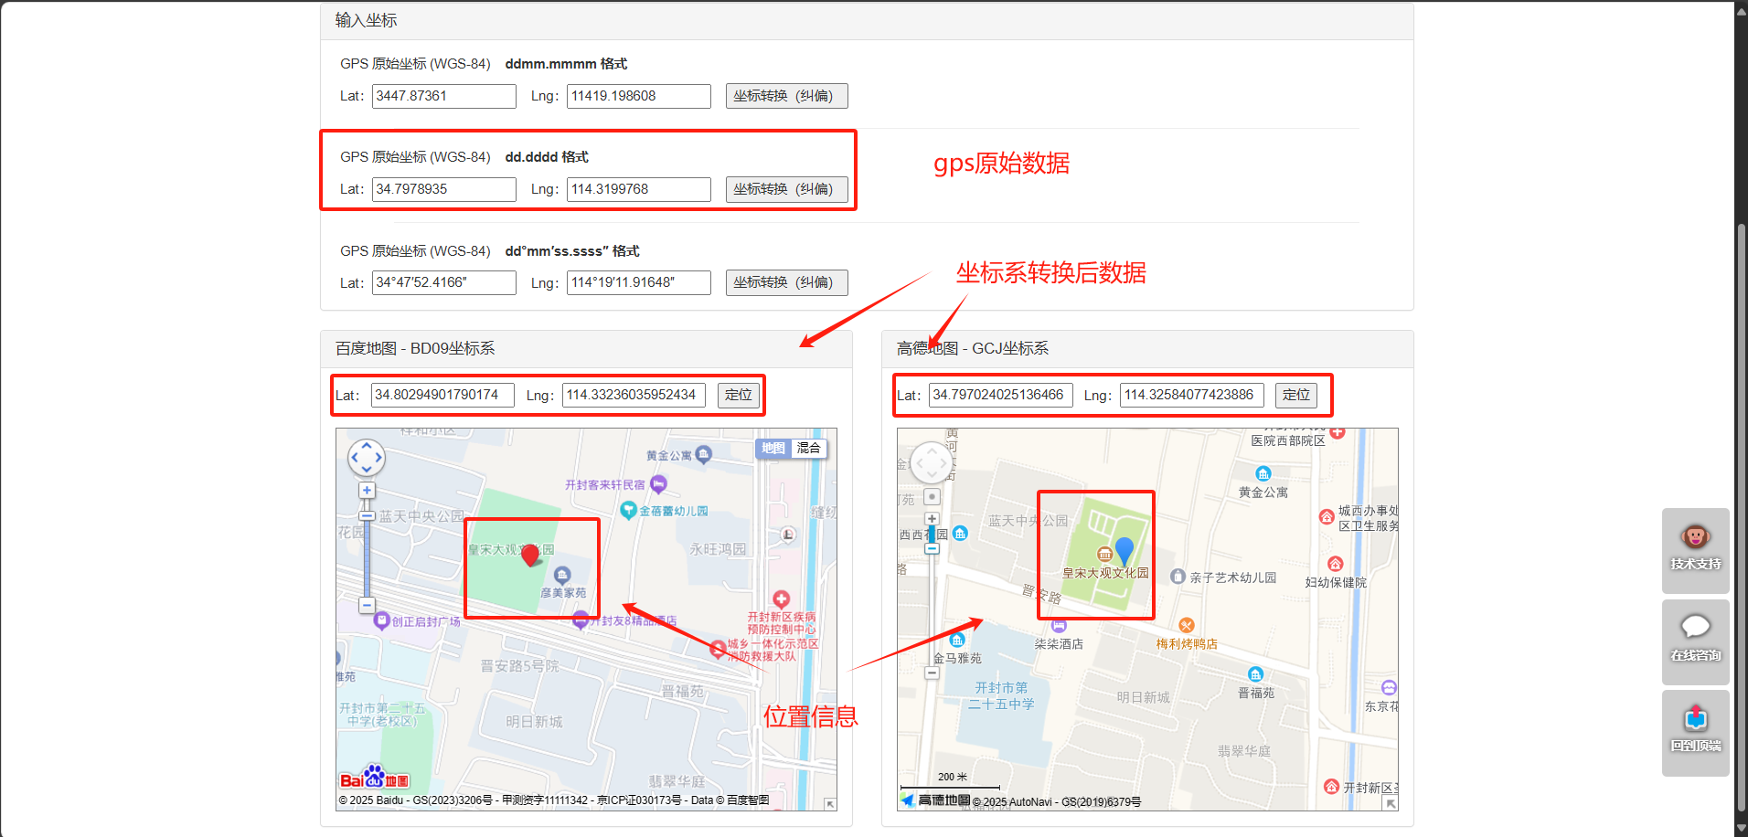Screen dimensions: 1748x837
Task: Click the 创正启封广场 shopping icon
Action: pyautogui.click(x=382, y=620)
